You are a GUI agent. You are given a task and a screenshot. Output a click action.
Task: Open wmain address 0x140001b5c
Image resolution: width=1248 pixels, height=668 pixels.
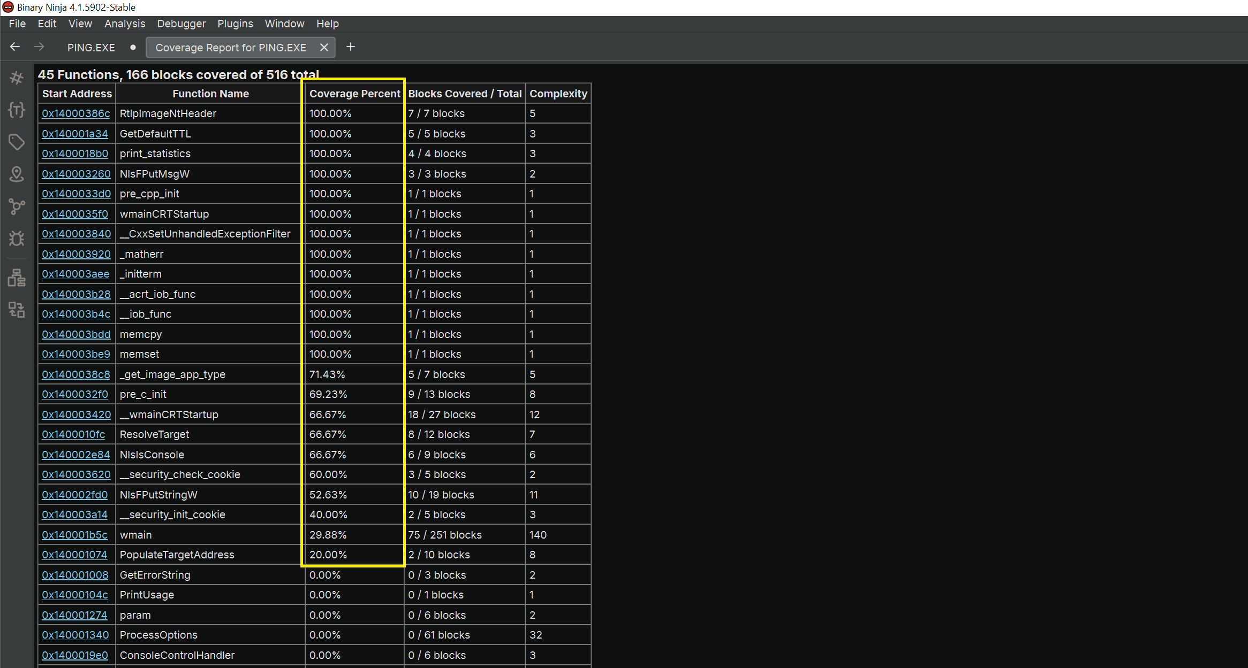74,535
